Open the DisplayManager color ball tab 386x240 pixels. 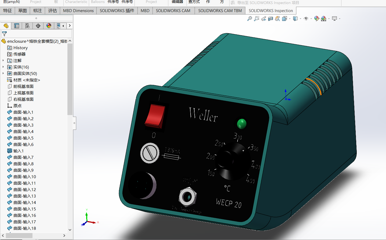49,26
